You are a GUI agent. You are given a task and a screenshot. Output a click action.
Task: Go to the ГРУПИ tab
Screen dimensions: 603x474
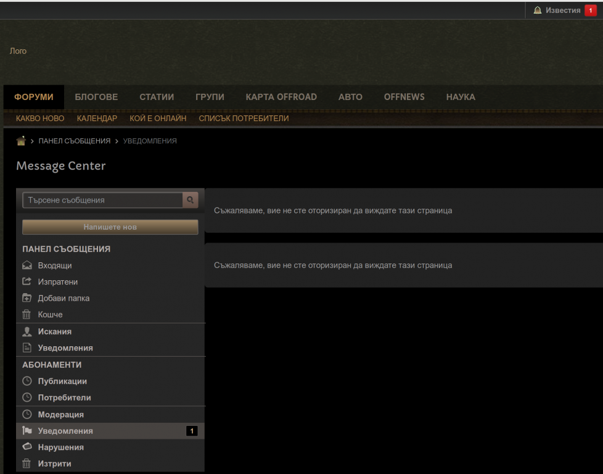point(210,97)
